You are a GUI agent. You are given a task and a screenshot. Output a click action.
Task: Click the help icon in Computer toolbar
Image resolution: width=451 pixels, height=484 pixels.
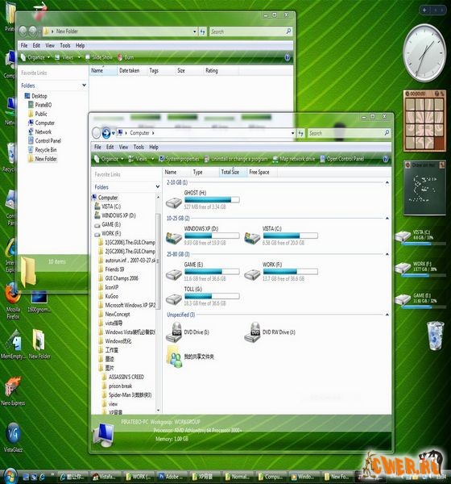(385, 159)
